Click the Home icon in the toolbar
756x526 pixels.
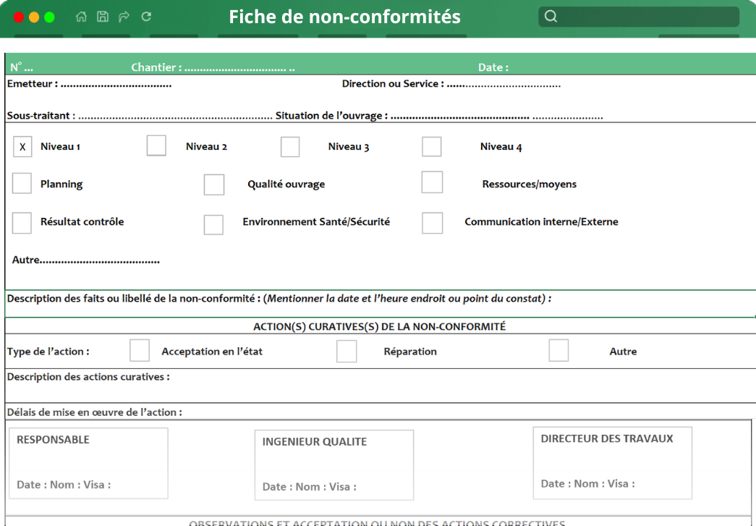(x=80, y=16)
